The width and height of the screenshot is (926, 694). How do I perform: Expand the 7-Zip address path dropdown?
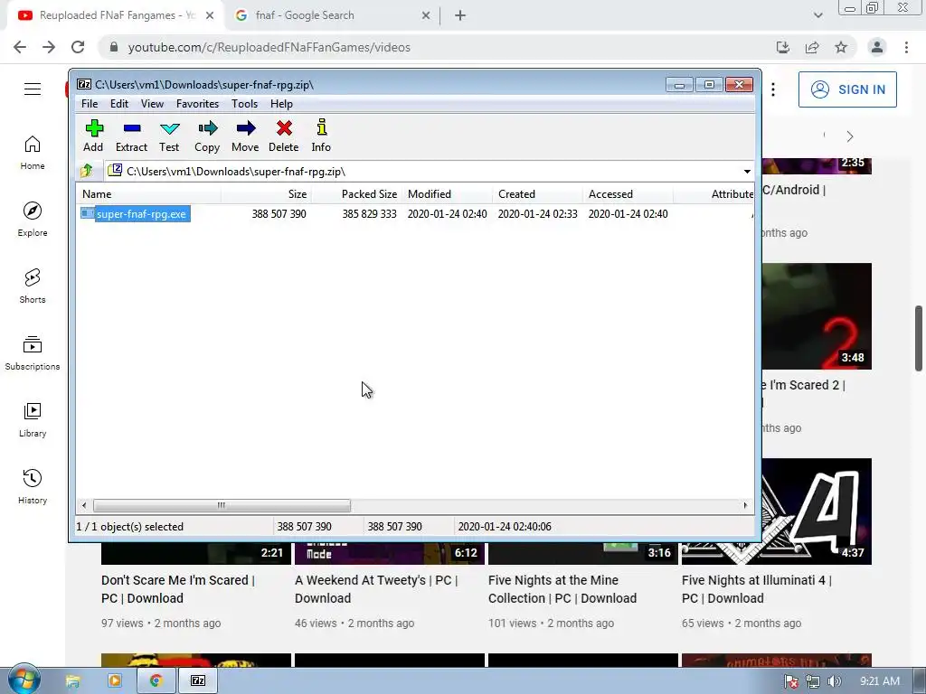click(747, 172)
